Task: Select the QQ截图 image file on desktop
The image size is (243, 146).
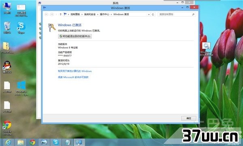Action: pyautogui.click(x=21, y=10)
